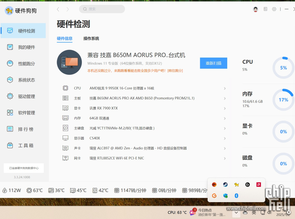
Task: Click the 42℃ disk temperature reading
Action: 100,190
